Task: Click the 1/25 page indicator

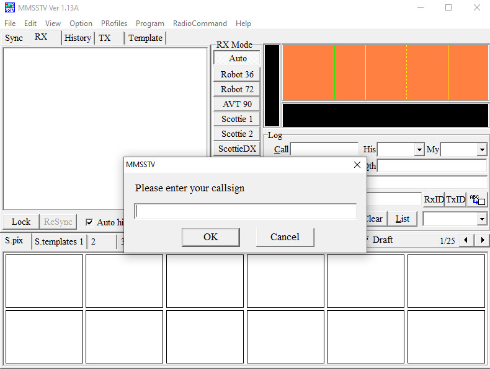Action: point(447,241)
